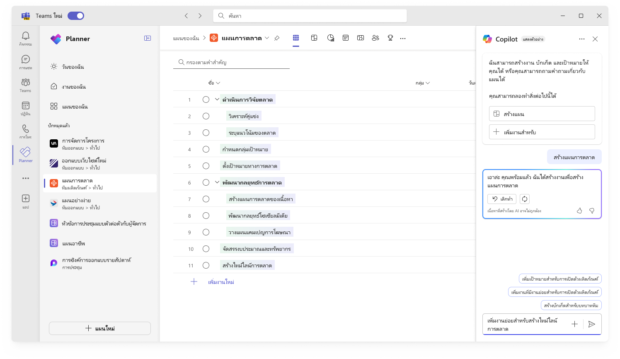
Task: Toggle the new Teams switch
Action: coord(76,16)
